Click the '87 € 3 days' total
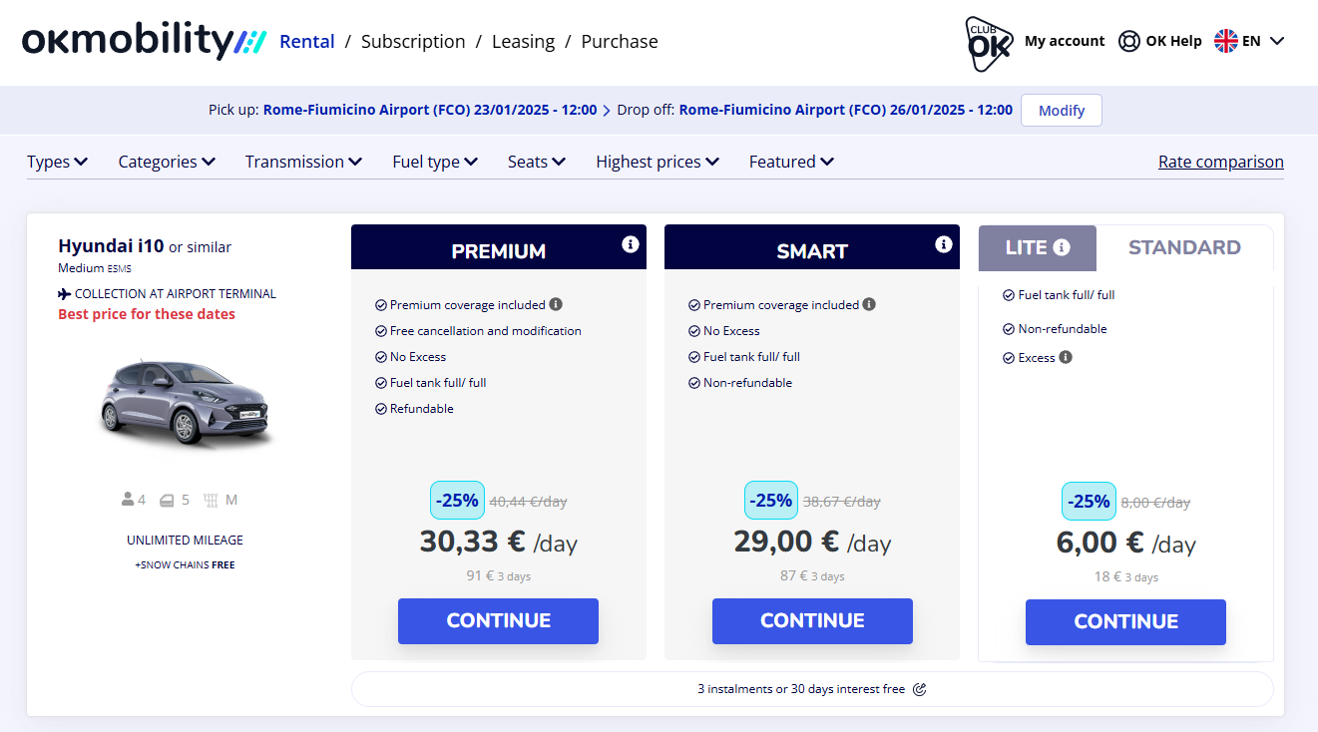Image resolution: width=1318 pixels, height=732 pixels. 812,575
